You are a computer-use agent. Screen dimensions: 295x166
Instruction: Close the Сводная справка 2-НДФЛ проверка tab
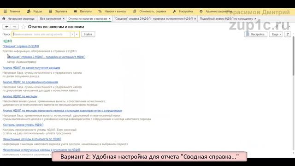click(195, 18)
